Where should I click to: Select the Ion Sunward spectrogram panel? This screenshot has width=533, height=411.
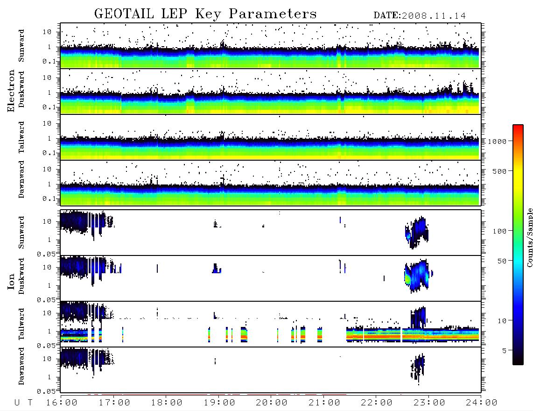click(x=271, y=233)
